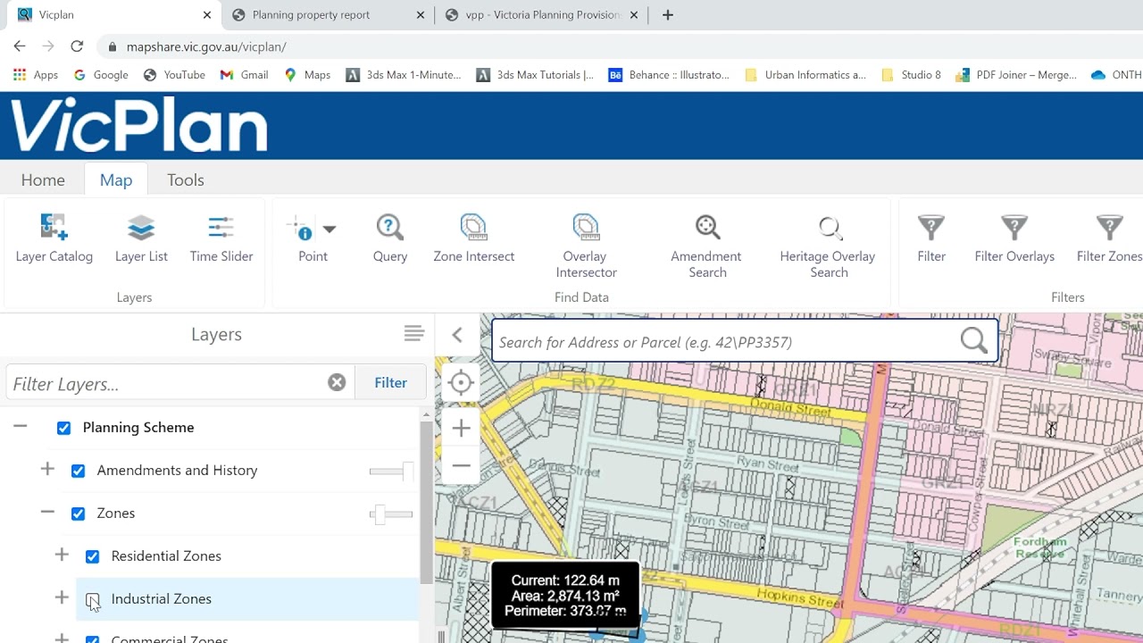Viewport: 1143px width, 643px height.
Task: Launch the Overlay Intersector tool
Action: point(586,246)
